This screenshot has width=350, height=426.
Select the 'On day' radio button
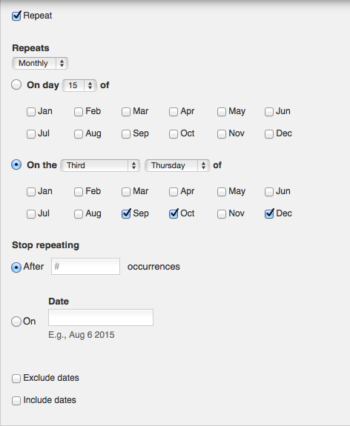(x=16, y=84)
